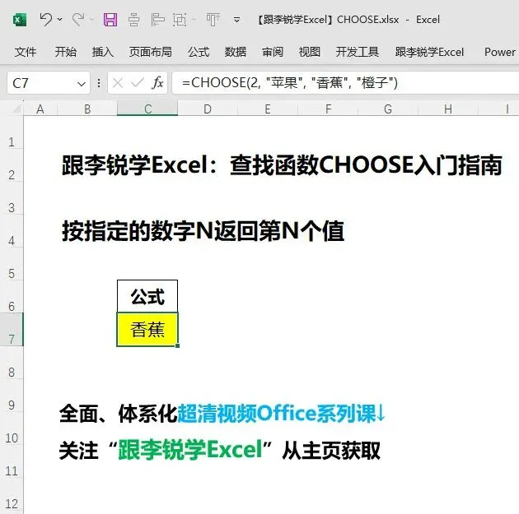Click the formula bar with CHOOSE formula
This screenshot has height=514, width=519.
345,82
